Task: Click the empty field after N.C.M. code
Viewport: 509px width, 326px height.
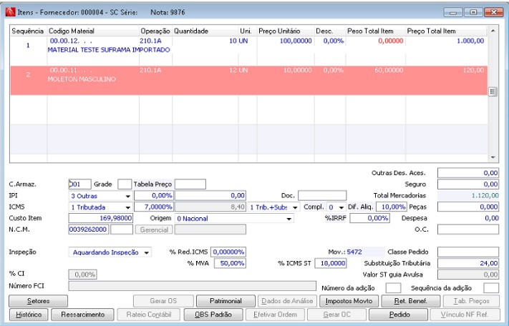Action: [122, 229]
